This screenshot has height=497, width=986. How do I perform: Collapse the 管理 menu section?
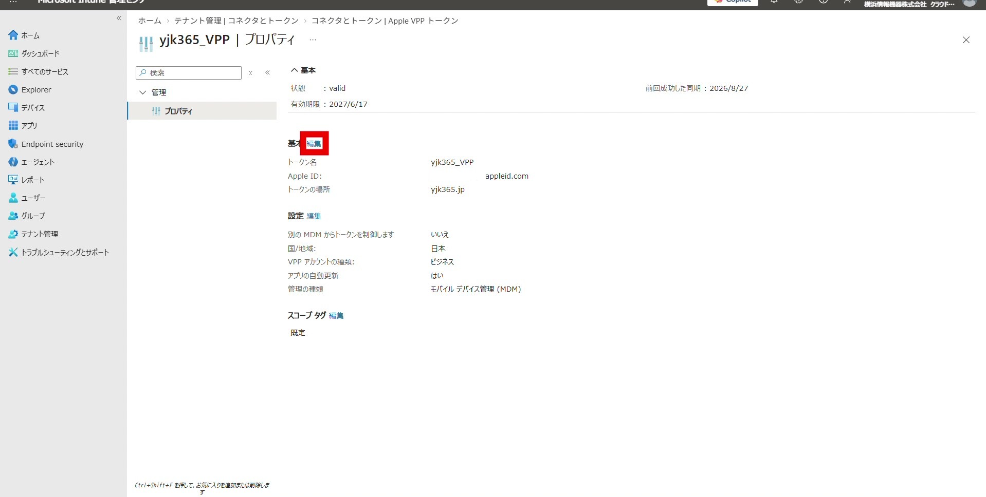click(143, 92)
